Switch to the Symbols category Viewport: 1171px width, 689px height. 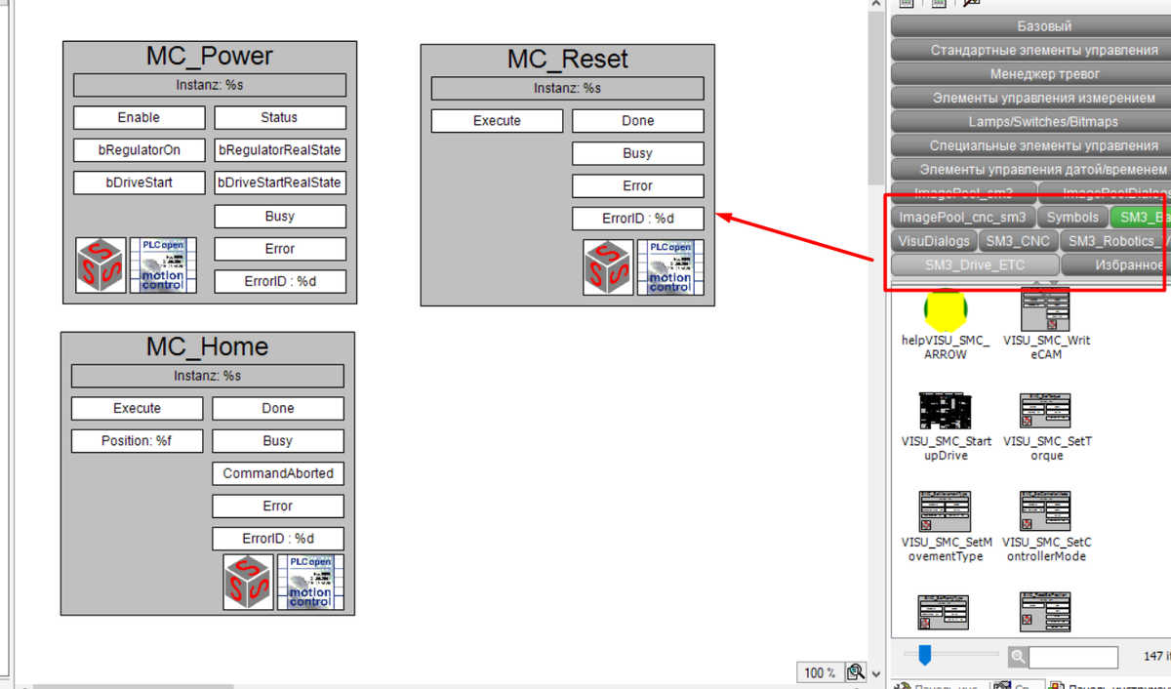1072,217
